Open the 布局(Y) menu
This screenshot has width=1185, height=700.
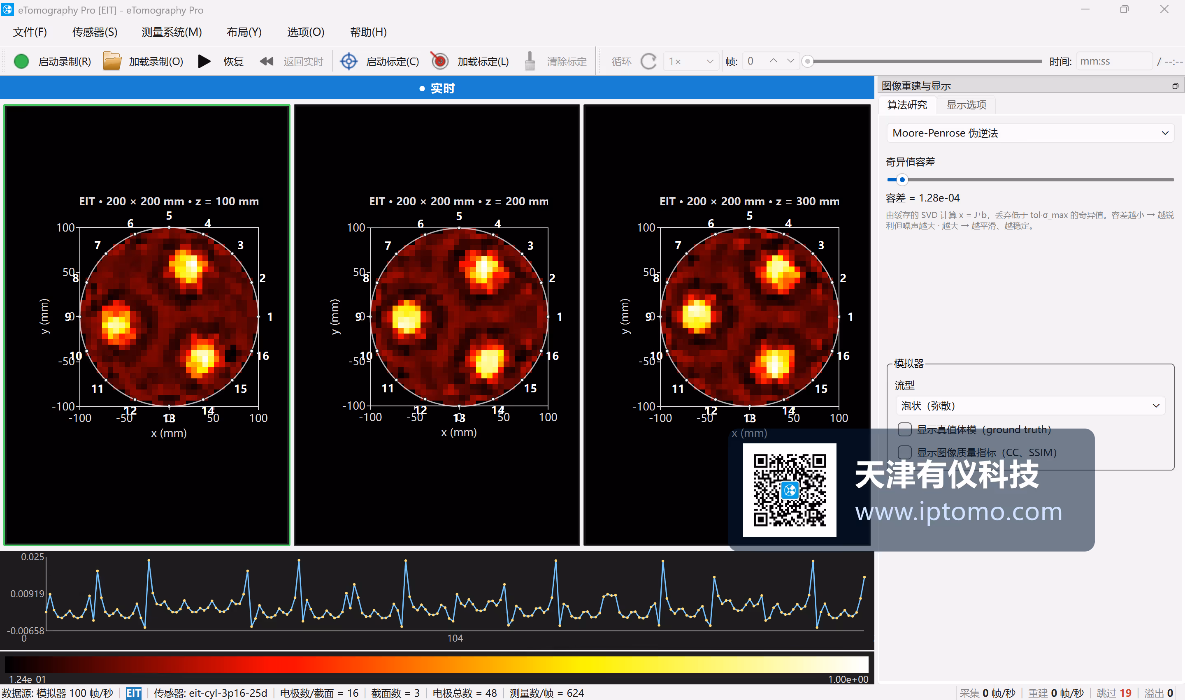coord(244,32)
